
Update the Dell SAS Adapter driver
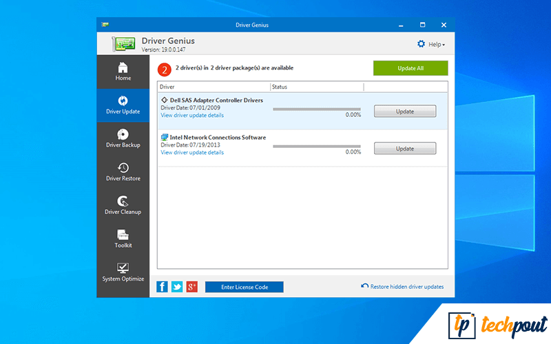point(404,111)
